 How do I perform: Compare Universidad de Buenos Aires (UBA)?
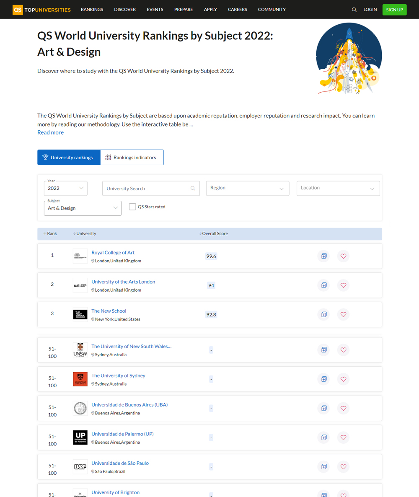(x=323, y=408)
